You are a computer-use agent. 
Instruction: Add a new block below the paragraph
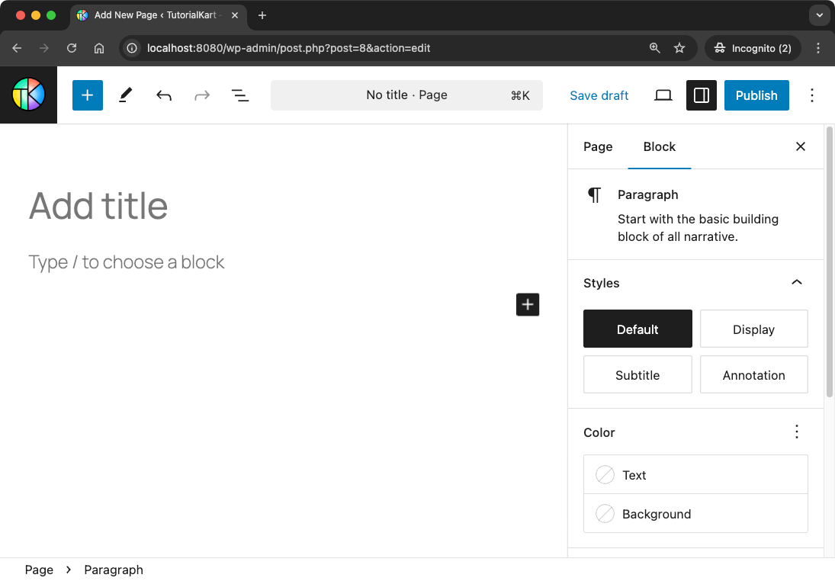coord(527,304)
